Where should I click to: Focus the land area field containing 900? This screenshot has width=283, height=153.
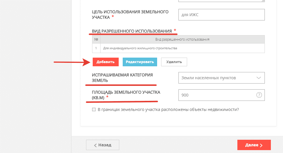[x=217, y=95]
